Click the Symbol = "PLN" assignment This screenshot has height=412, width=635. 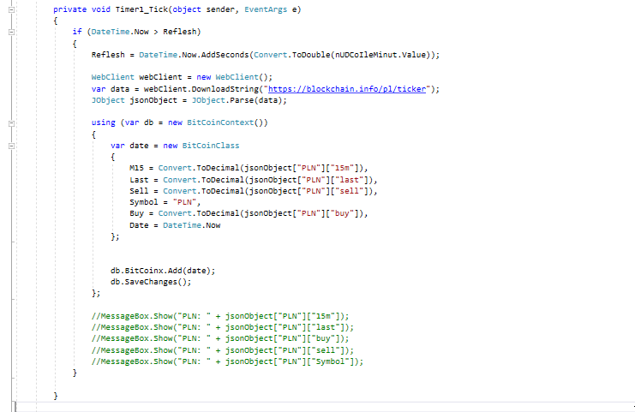click(x=165, y=202)
